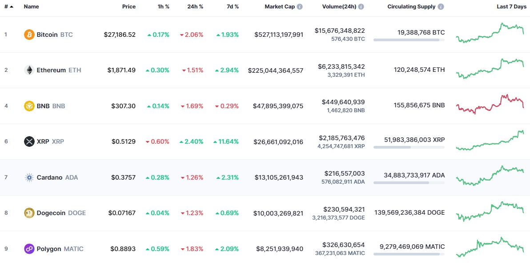Click Cardano's circulating supply progress bar
The width and height of the screenshot is (530, 263).
click(409, 183)
